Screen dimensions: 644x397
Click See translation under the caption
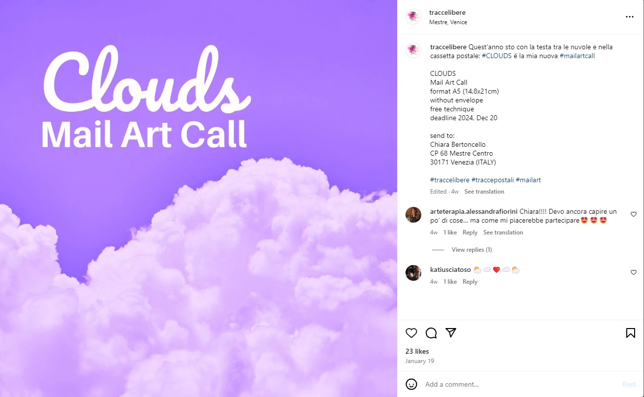click(484, 192)
